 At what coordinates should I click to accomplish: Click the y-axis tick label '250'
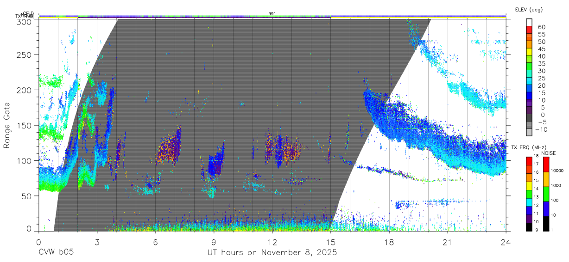pos(24,55)
